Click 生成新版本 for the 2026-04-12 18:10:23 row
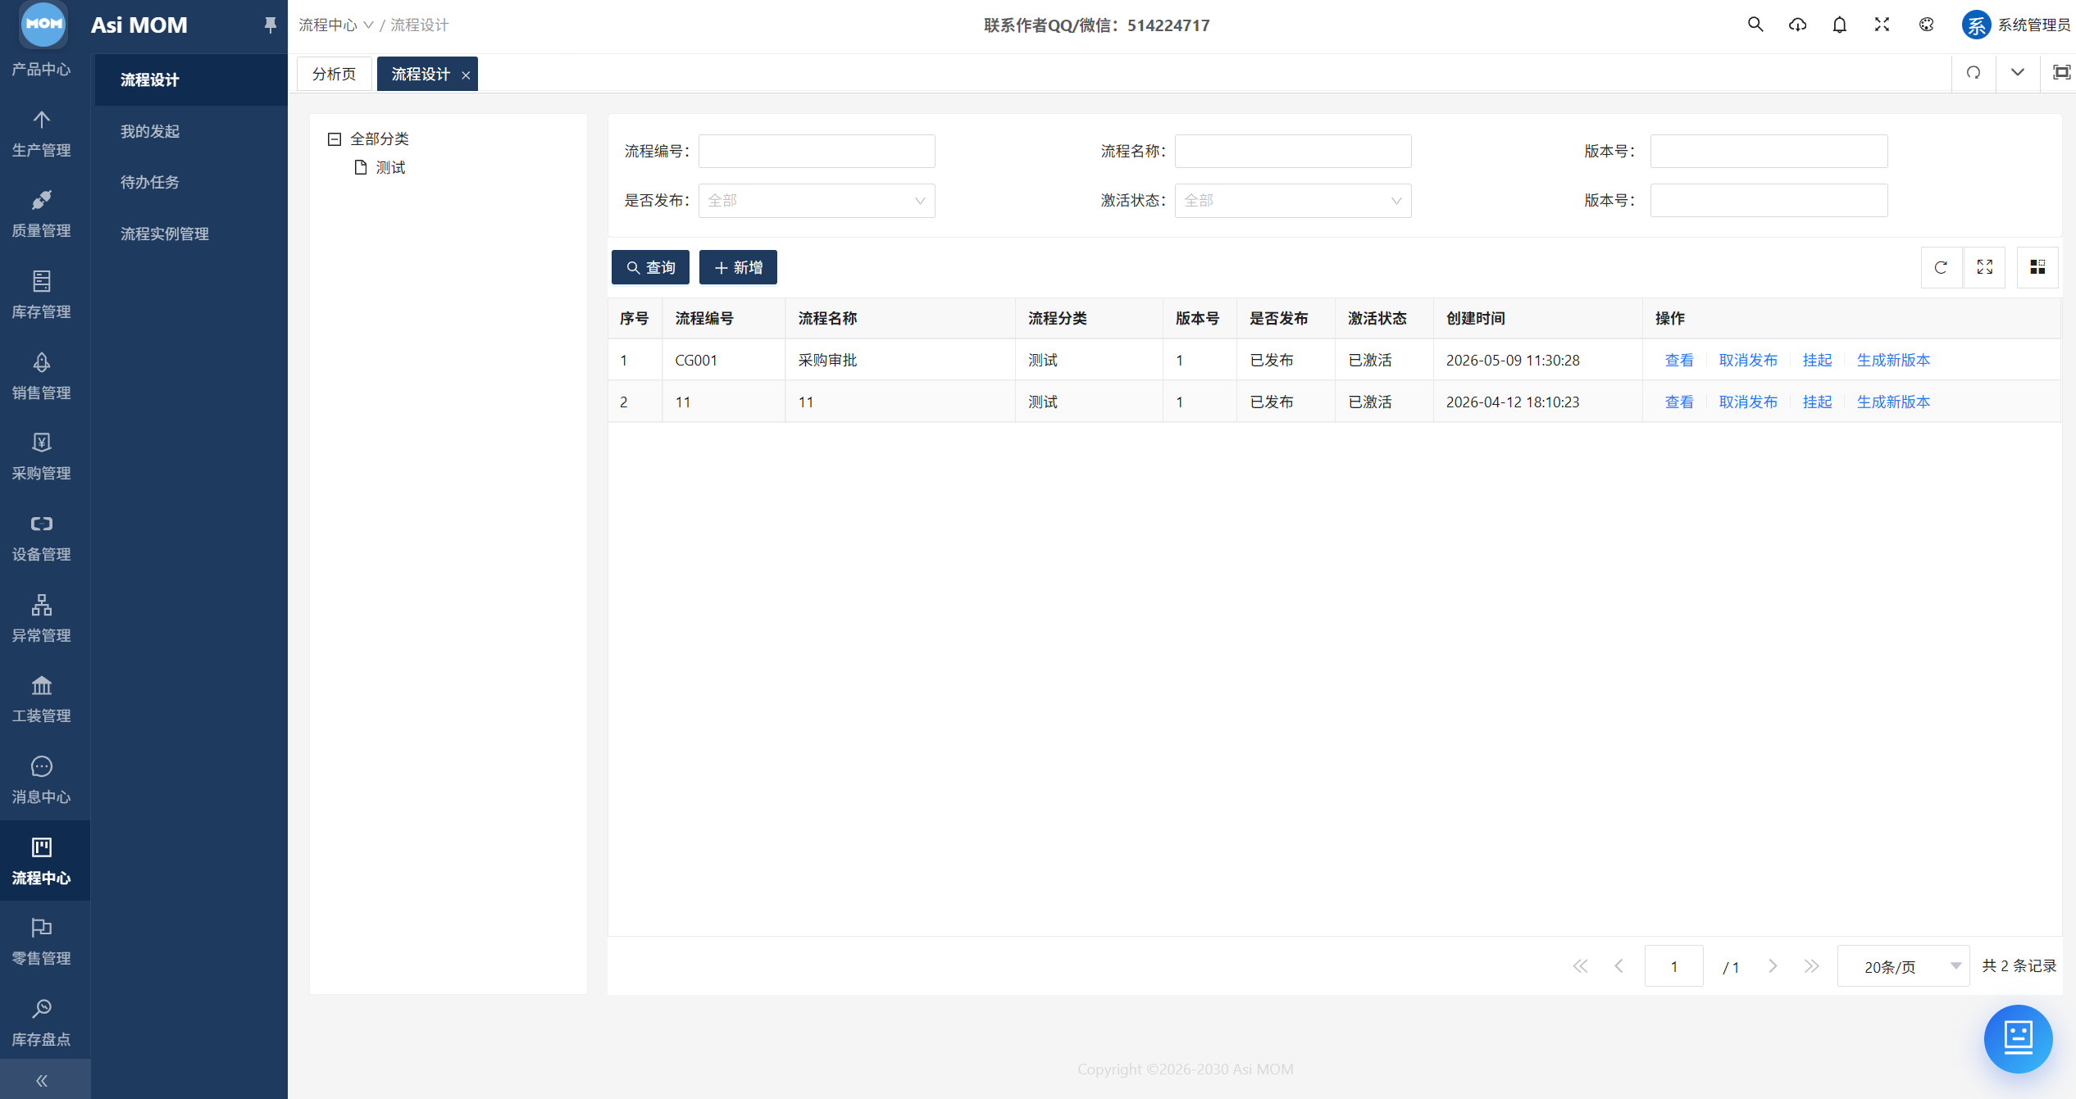 1893,402
